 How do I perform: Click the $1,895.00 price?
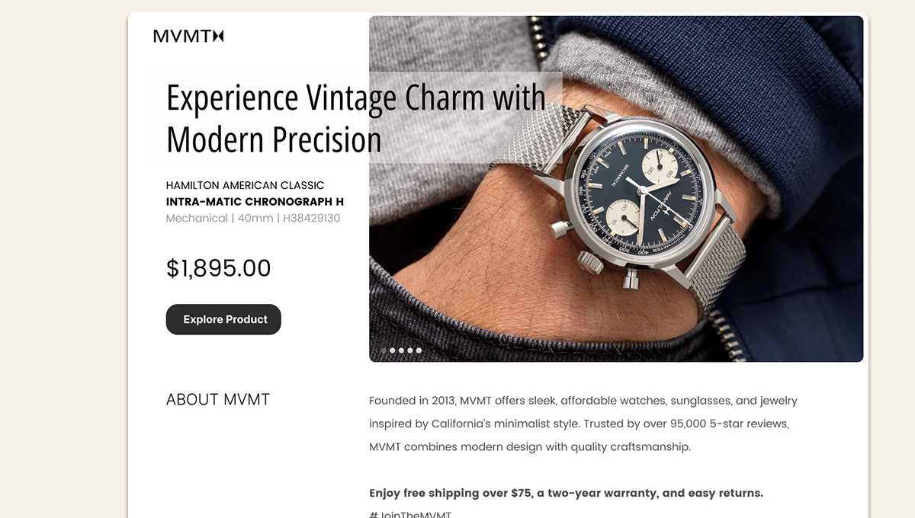[218, 268]
